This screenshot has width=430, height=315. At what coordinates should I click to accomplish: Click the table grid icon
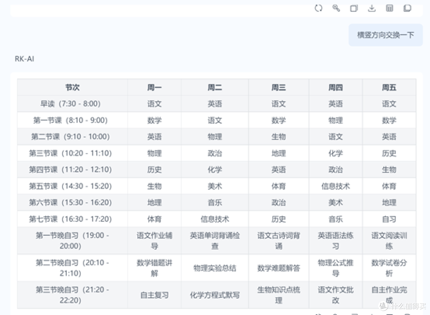coord(389,8)
